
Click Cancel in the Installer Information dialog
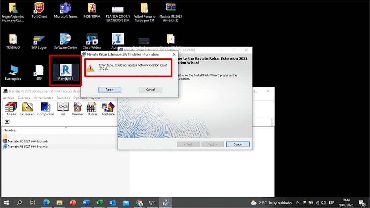(x=150, y=90)
